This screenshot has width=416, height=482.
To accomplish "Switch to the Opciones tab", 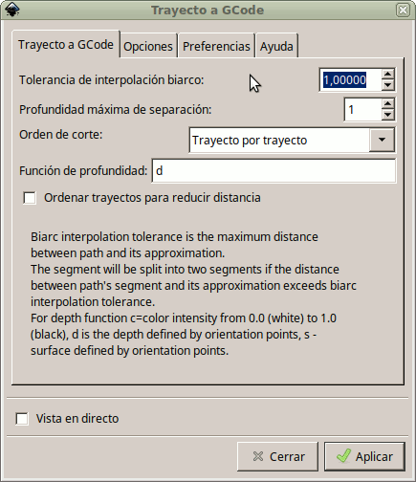I will [148, 46].
